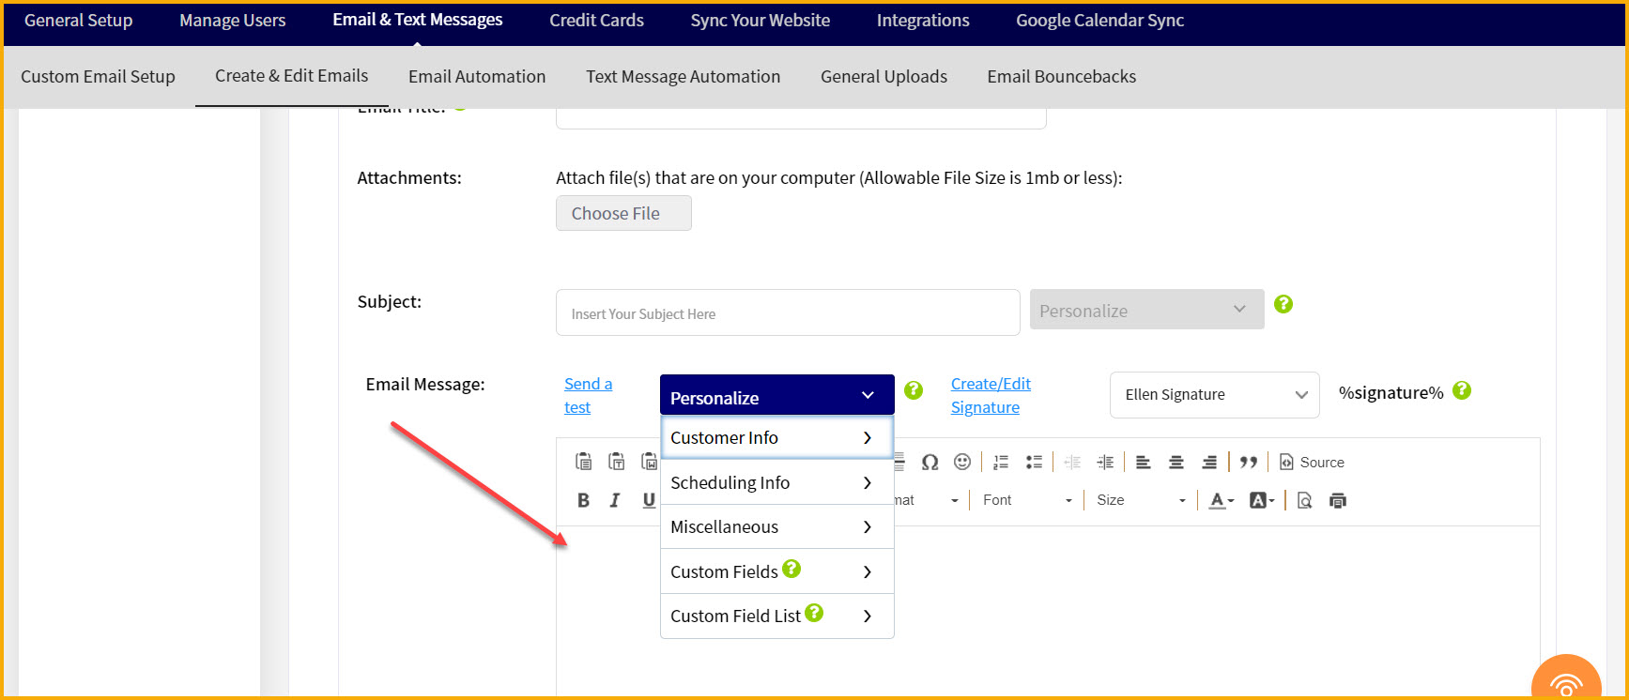The image size is (1629, 700).
Task: Click green help icon beside Email Message Personalize
Action: coord(914,390)
